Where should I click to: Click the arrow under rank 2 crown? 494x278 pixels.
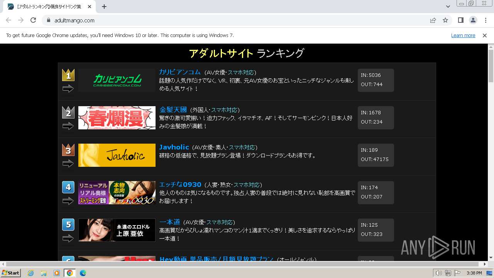click(x=68, y=126)
